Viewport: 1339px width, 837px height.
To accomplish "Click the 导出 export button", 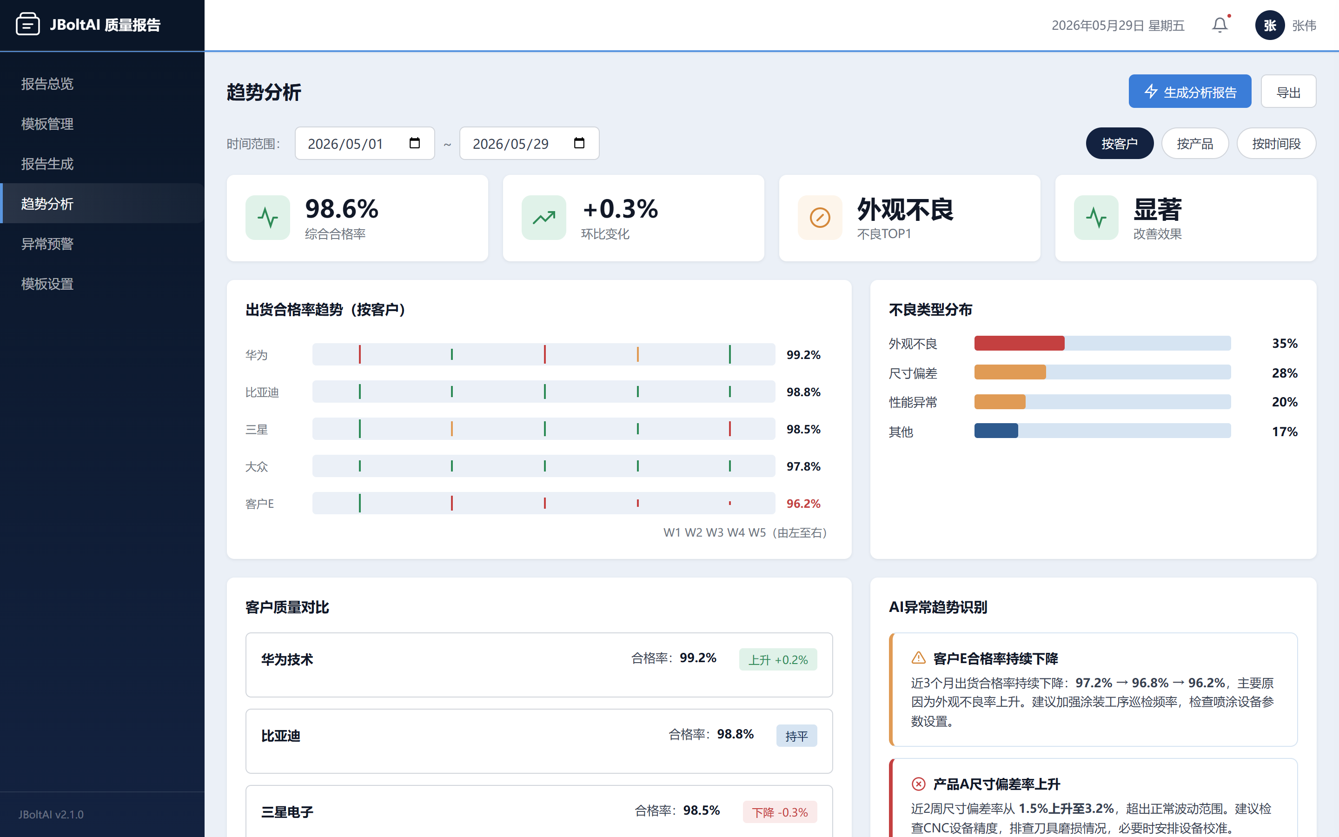I will point(1288,91).
